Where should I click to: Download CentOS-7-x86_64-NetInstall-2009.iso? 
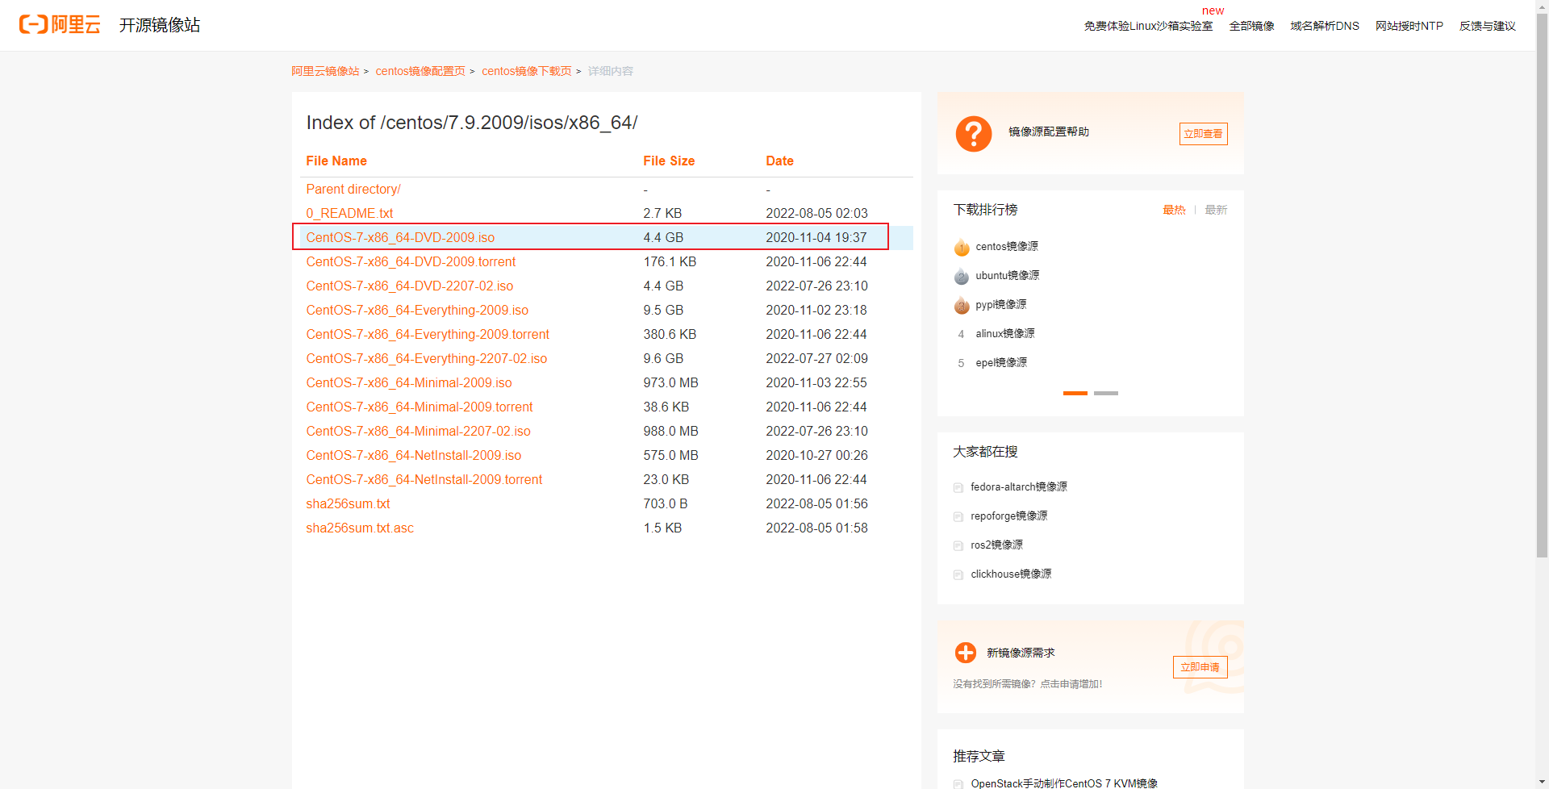[414, 455]
